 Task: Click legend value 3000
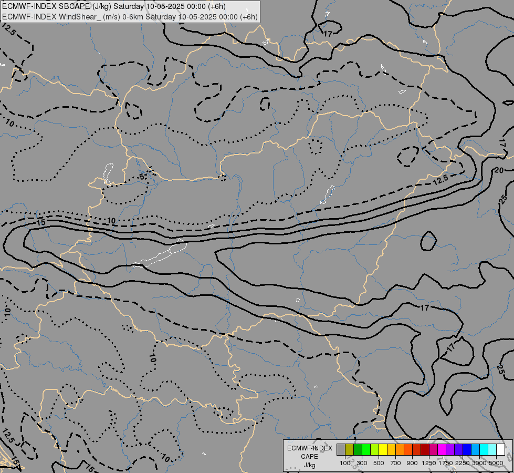[479, 463]
